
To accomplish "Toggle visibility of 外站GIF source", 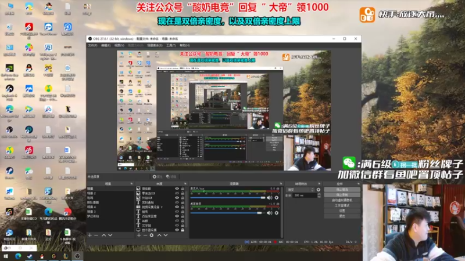I will tap(177, 198).
